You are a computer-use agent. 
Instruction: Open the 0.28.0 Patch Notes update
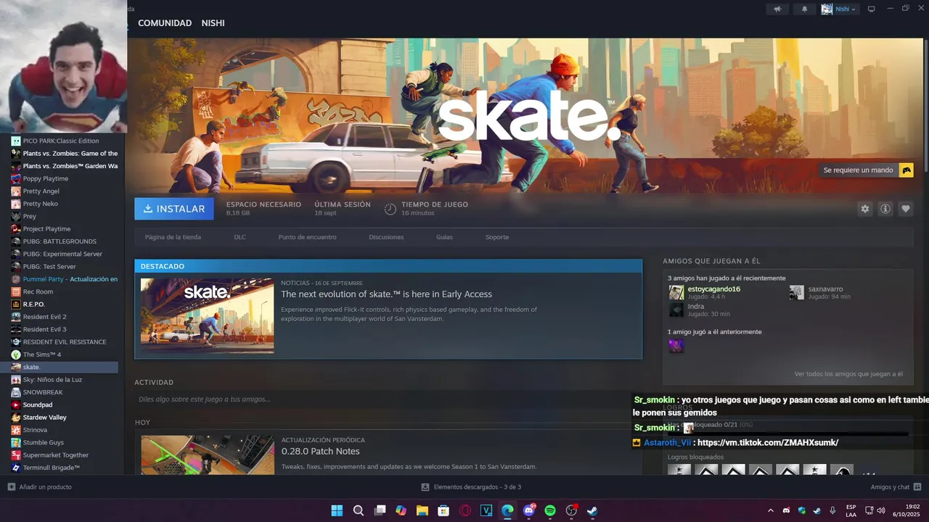coord(320,451)
